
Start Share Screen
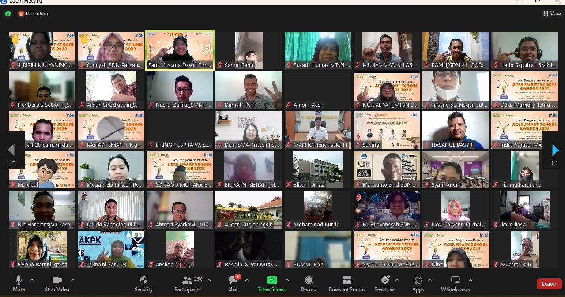point(272,284)
